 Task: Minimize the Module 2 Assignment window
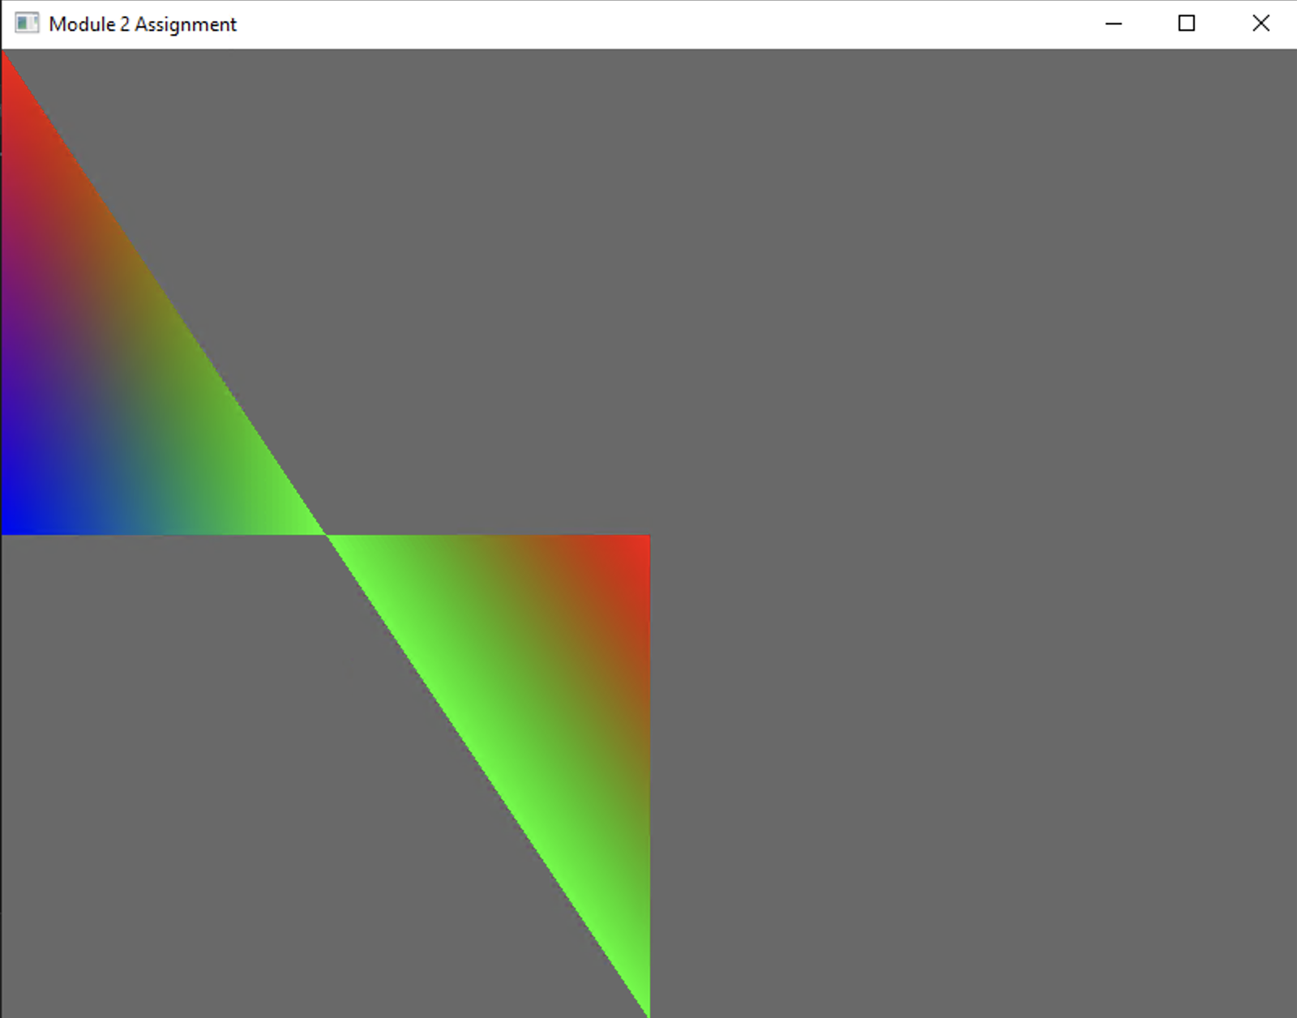coord(1114,24)
